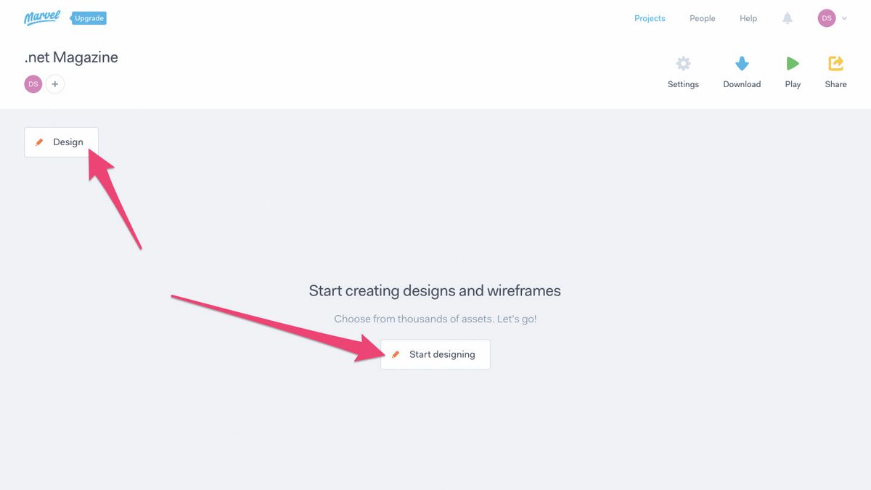
Task: Open the DS account avatar top right
Action: point(827,17)
